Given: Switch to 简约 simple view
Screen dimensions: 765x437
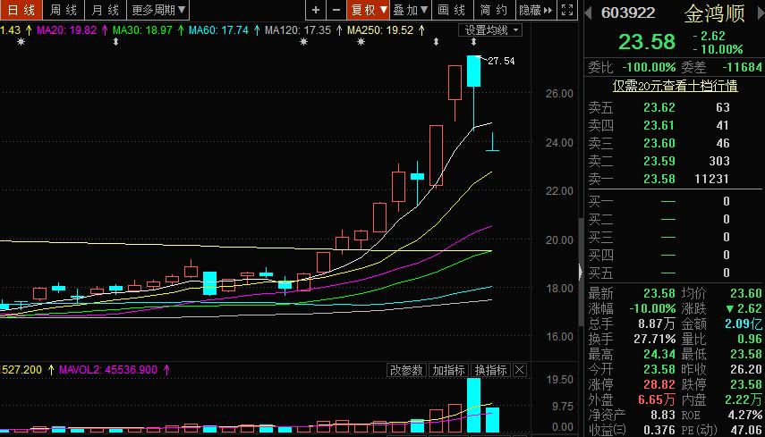Looking at the screenshot, I should tap(494, 10).
